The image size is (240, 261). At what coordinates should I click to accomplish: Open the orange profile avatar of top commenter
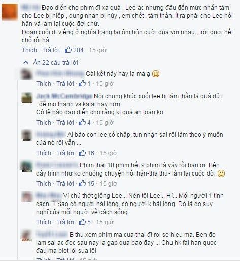(x=10, y=12)
